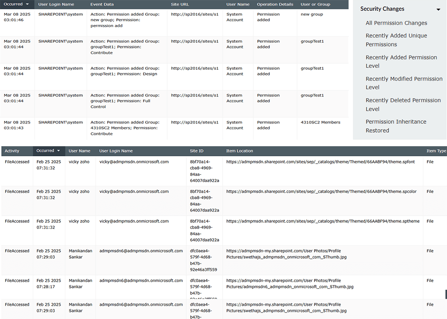Viewport: 447px width, 319px height.
Task: Click 'SHAREPOINT\system' in 03:01:46 row
Action: (x=60, y=14)
